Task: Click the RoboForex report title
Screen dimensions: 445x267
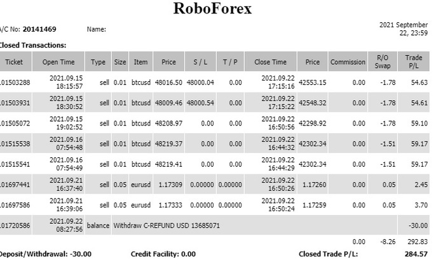Action: pyautogui.click(x=212, y=9)
